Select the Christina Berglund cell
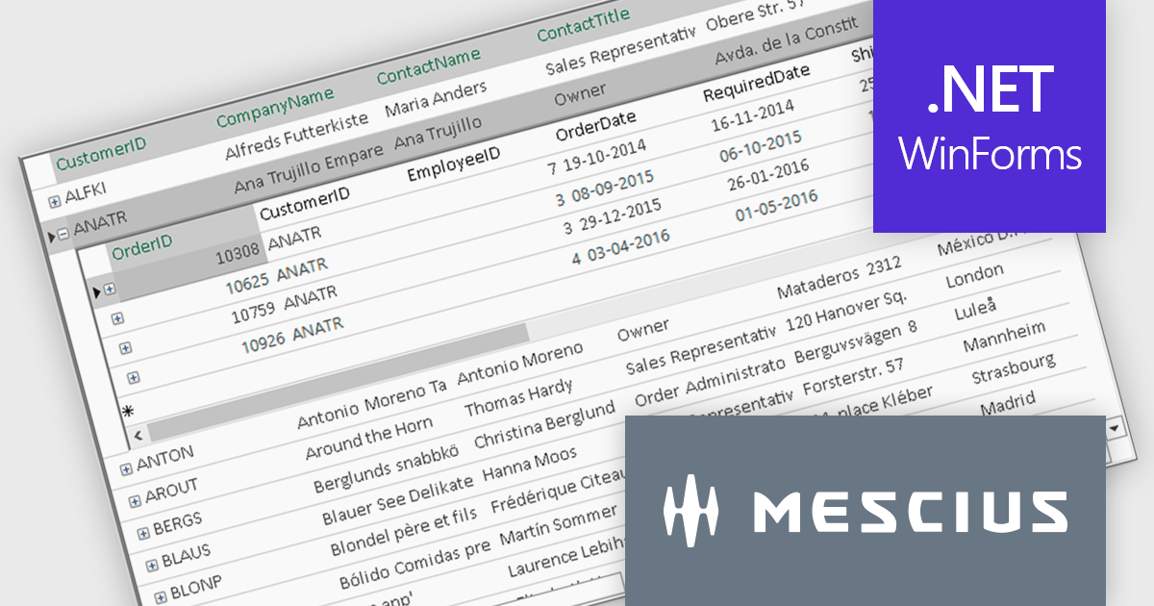1154x606 pixels. pos(544,427)
